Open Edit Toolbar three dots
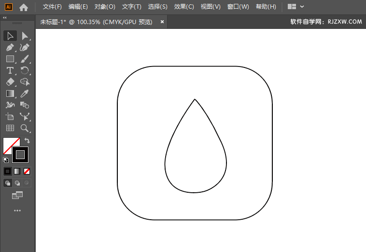Image resolution: width=366 pixels, height=252 pixels. point(17,211)
